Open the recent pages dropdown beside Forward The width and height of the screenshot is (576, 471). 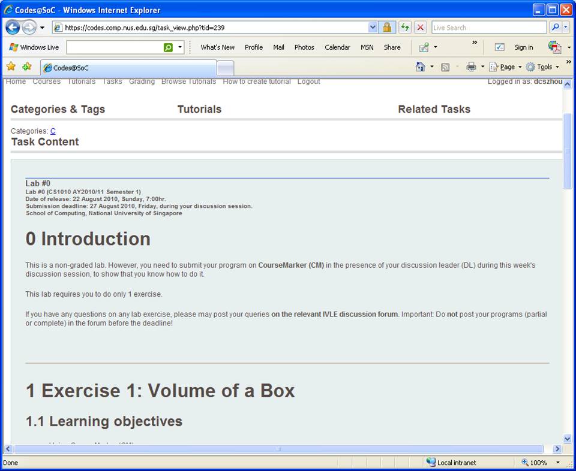coord(42,28)
